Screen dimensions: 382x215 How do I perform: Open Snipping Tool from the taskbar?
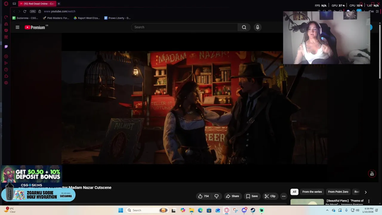(x=235, y=210)
